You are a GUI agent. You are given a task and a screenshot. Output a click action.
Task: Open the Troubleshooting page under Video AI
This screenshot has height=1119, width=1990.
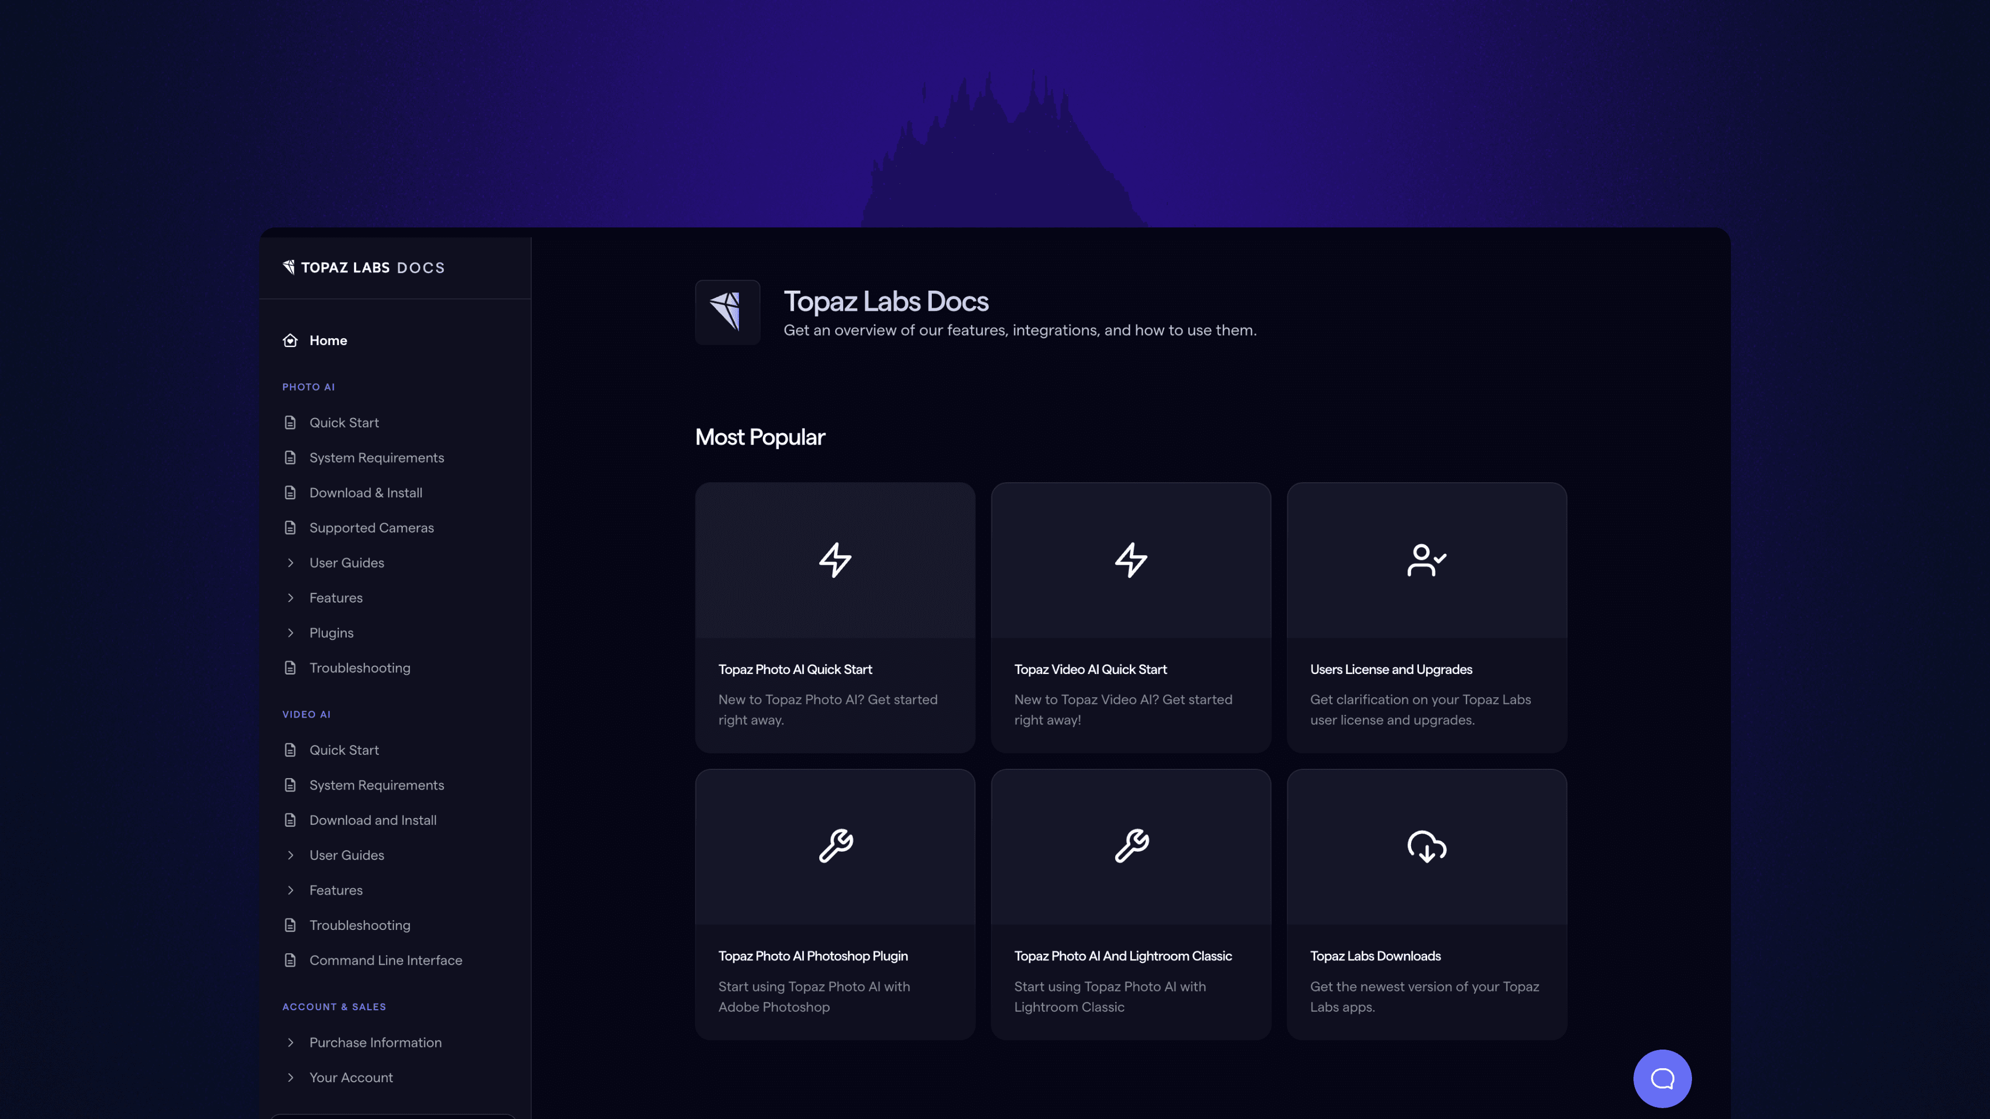[359, 924]
